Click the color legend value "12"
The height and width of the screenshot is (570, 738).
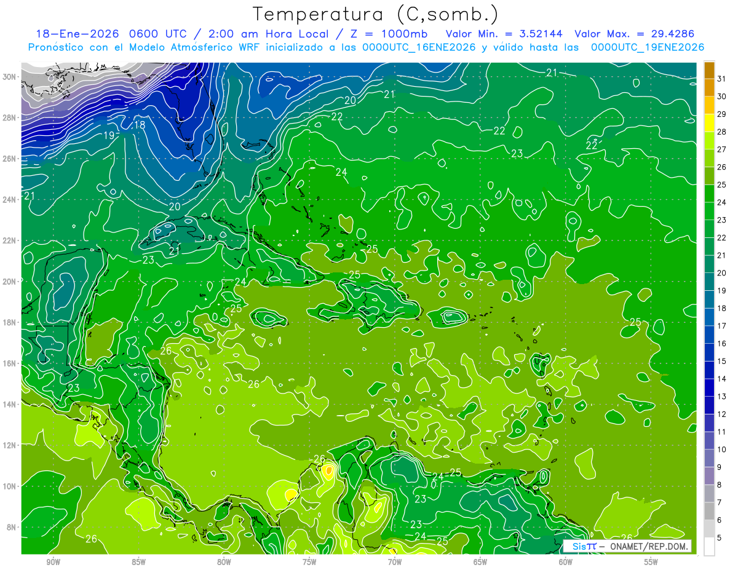tap(722, 414)
